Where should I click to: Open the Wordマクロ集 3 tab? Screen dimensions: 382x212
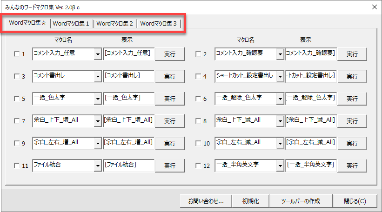coord(159,23)
